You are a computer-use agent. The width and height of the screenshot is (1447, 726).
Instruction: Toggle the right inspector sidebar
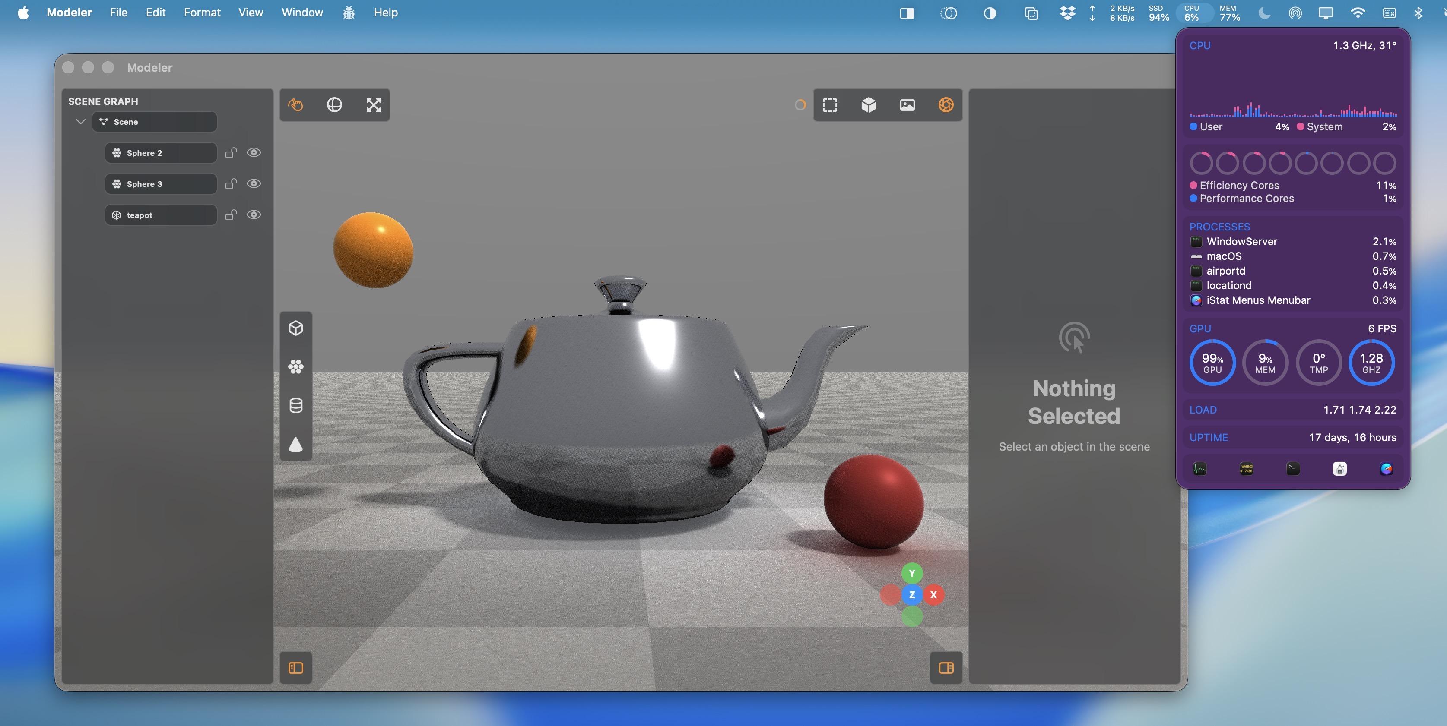pos(946,668)
